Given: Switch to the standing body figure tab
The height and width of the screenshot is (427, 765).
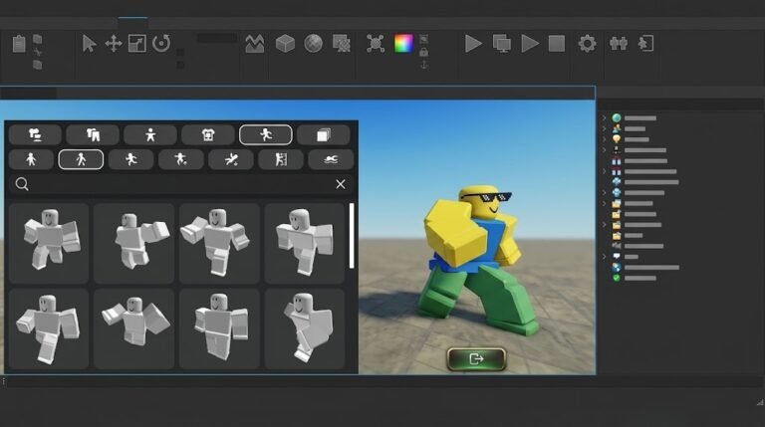Looking at the screenshot, I should [150, 134].
